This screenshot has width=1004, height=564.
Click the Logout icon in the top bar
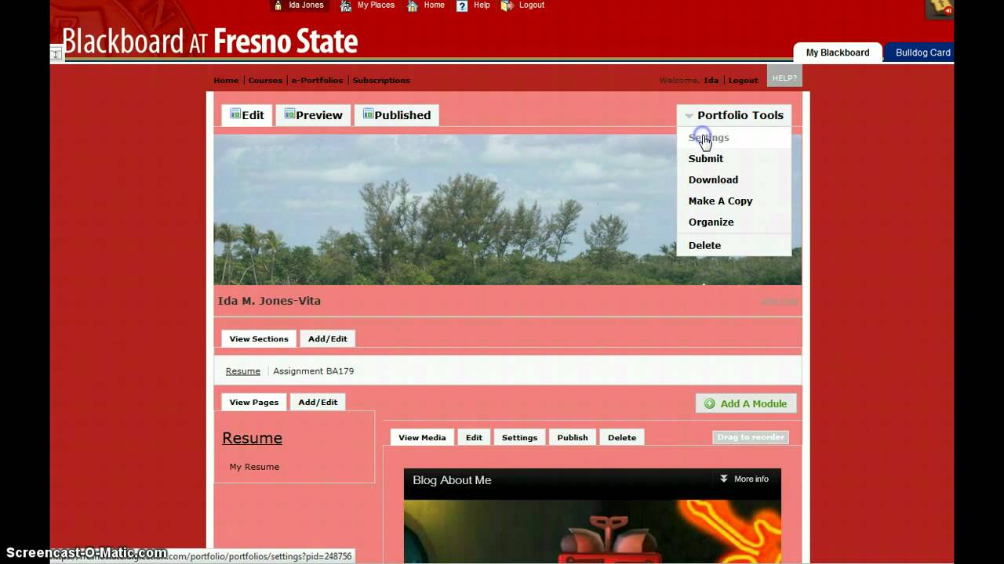point(507,5)
